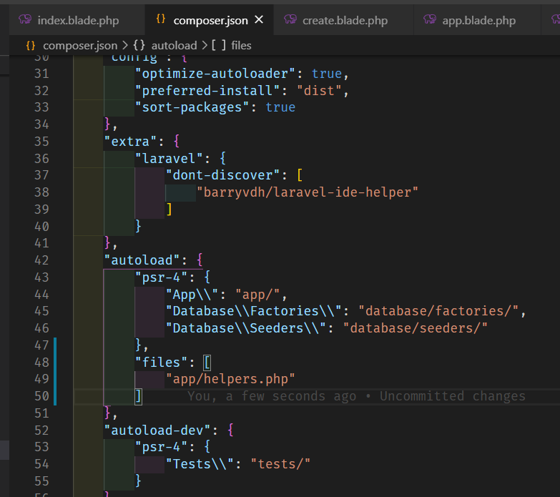Click the elephant icon on app.blade.php tab
The width and height of the screenshot is (560, 497).
pyautogui.click(x=430, y=19)
